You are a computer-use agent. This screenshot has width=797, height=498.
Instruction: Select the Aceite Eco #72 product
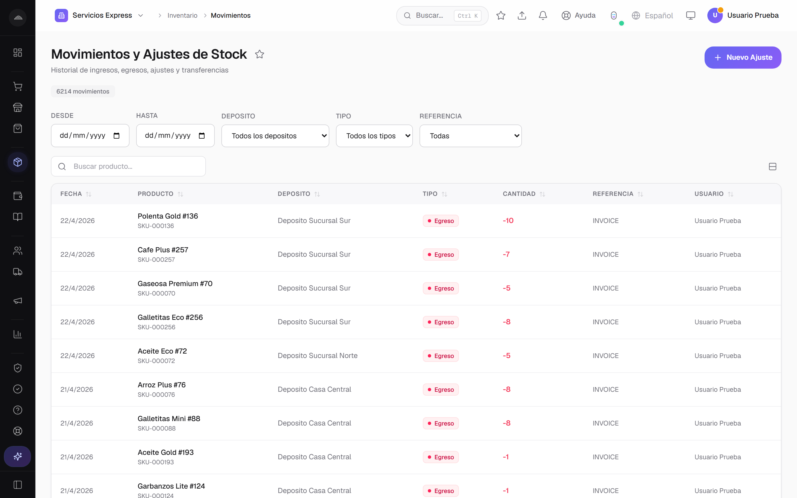[162, 351]
